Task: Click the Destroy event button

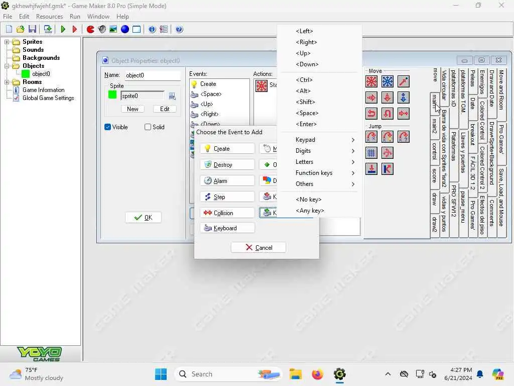Action: [x=227, y=165]
